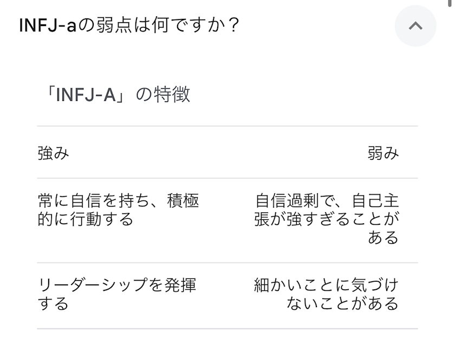This screenshot has height=344, width=455.
Task: Click the word INFJ-a in the question
Action: (47, 25)
